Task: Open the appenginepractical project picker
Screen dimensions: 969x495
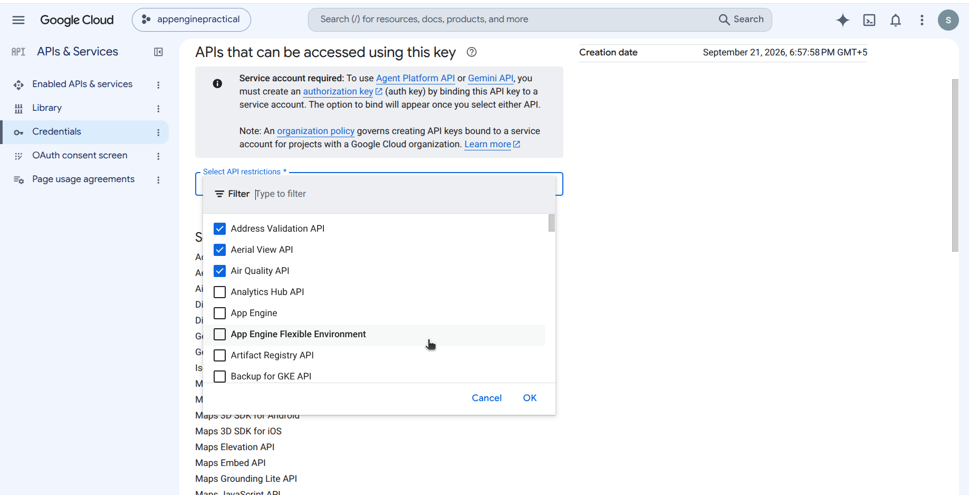Action: click(191, 20)
